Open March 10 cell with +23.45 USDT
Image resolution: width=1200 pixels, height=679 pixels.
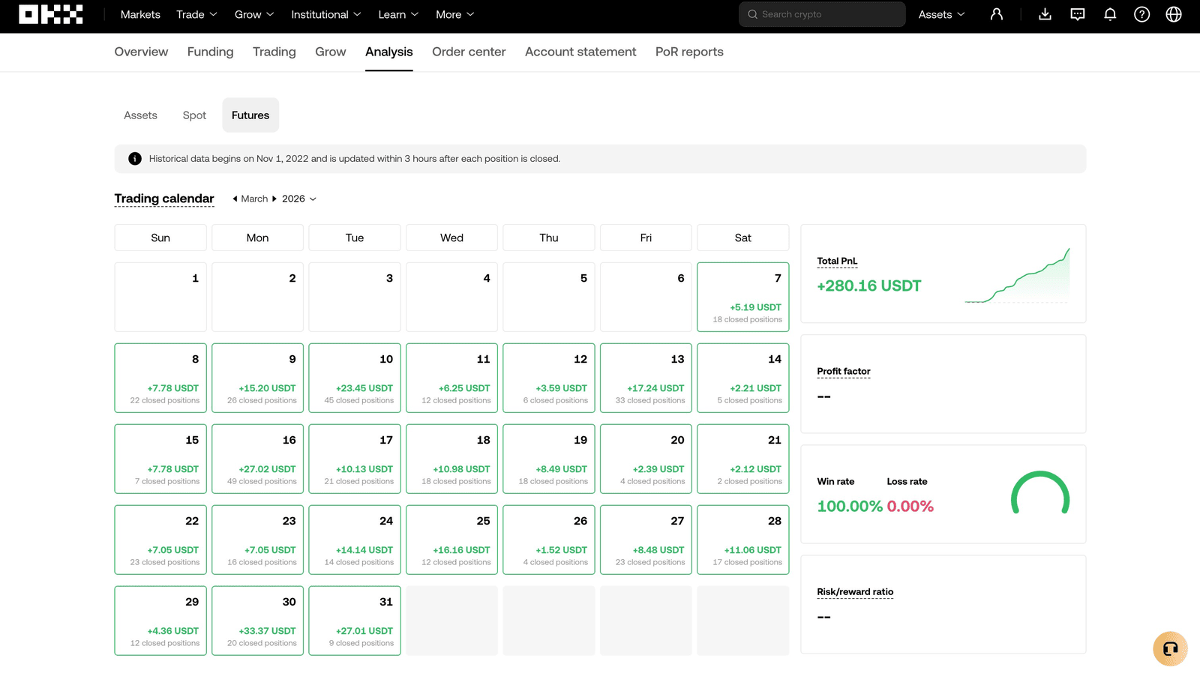click(355, 378)
